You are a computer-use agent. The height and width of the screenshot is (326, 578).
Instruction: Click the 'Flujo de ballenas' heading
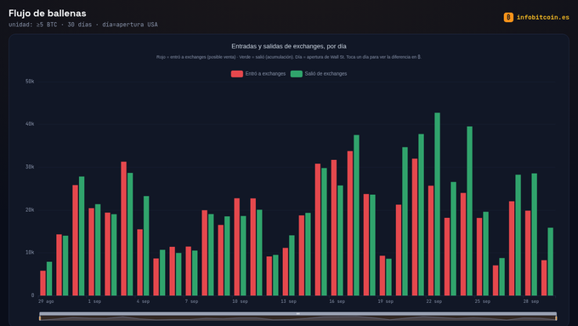48,14
